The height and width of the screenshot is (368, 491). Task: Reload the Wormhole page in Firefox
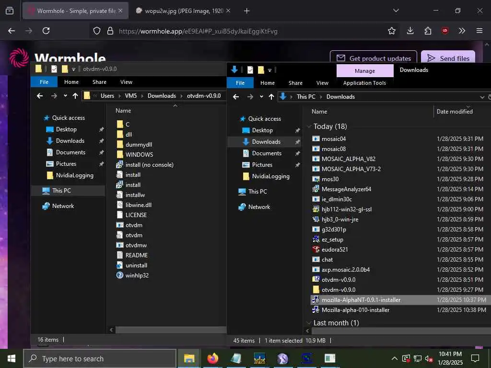(46, 31)
